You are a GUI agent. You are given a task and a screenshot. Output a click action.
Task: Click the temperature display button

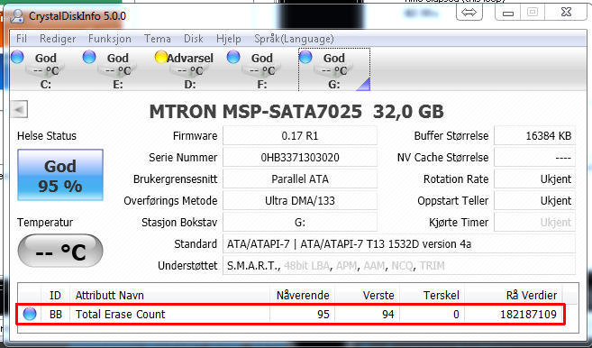tap(60, 251)
